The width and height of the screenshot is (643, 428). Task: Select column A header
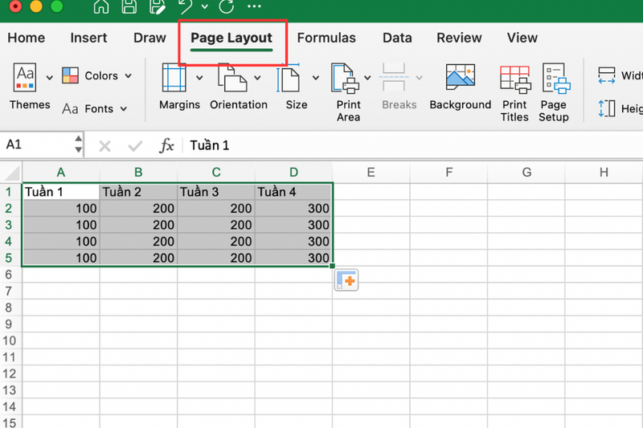(61, 173)
